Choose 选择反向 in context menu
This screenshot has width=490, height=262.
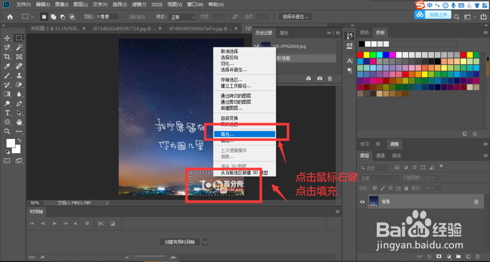[245, 57]
